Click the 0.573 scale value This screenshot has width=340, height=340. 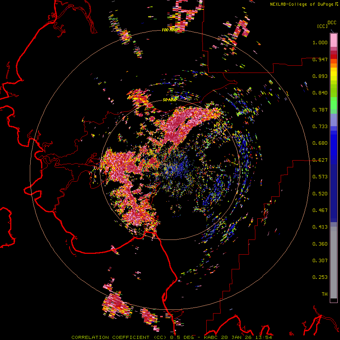coord(320,177)
